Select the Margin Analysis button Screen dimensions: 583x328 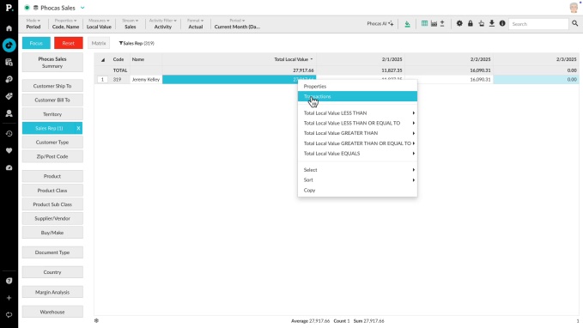click(x=52, y=292)
